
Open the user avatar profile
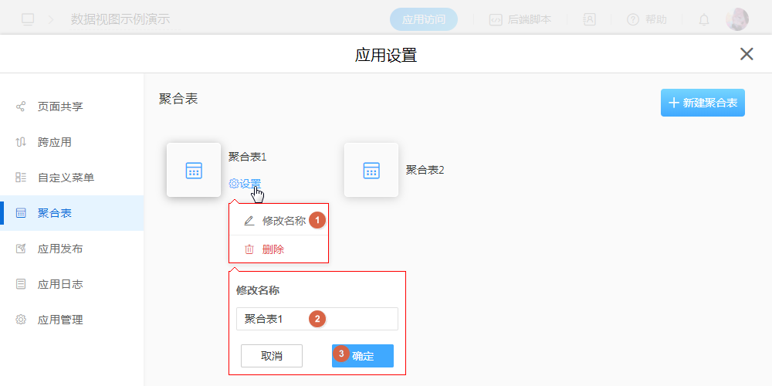click(x=736, y=19)
